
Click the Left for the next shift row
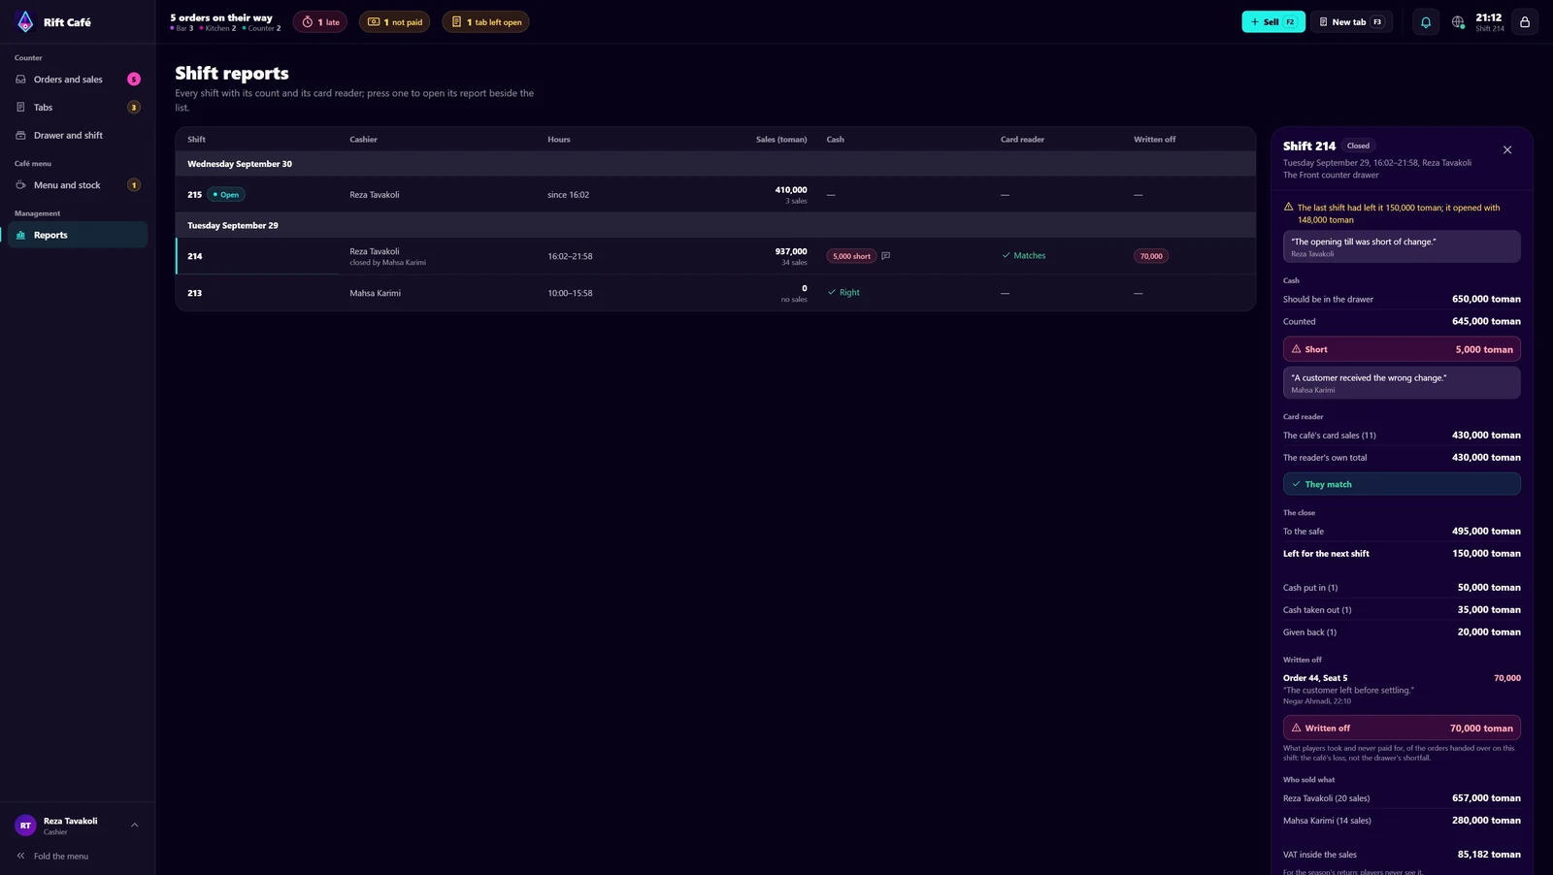[x=1402, y=554]
